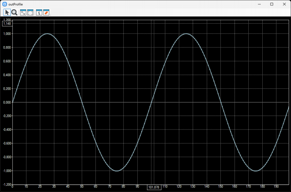Click the 0,000 y-axis label
Screen dimensions: 291x192
point(7,102)
